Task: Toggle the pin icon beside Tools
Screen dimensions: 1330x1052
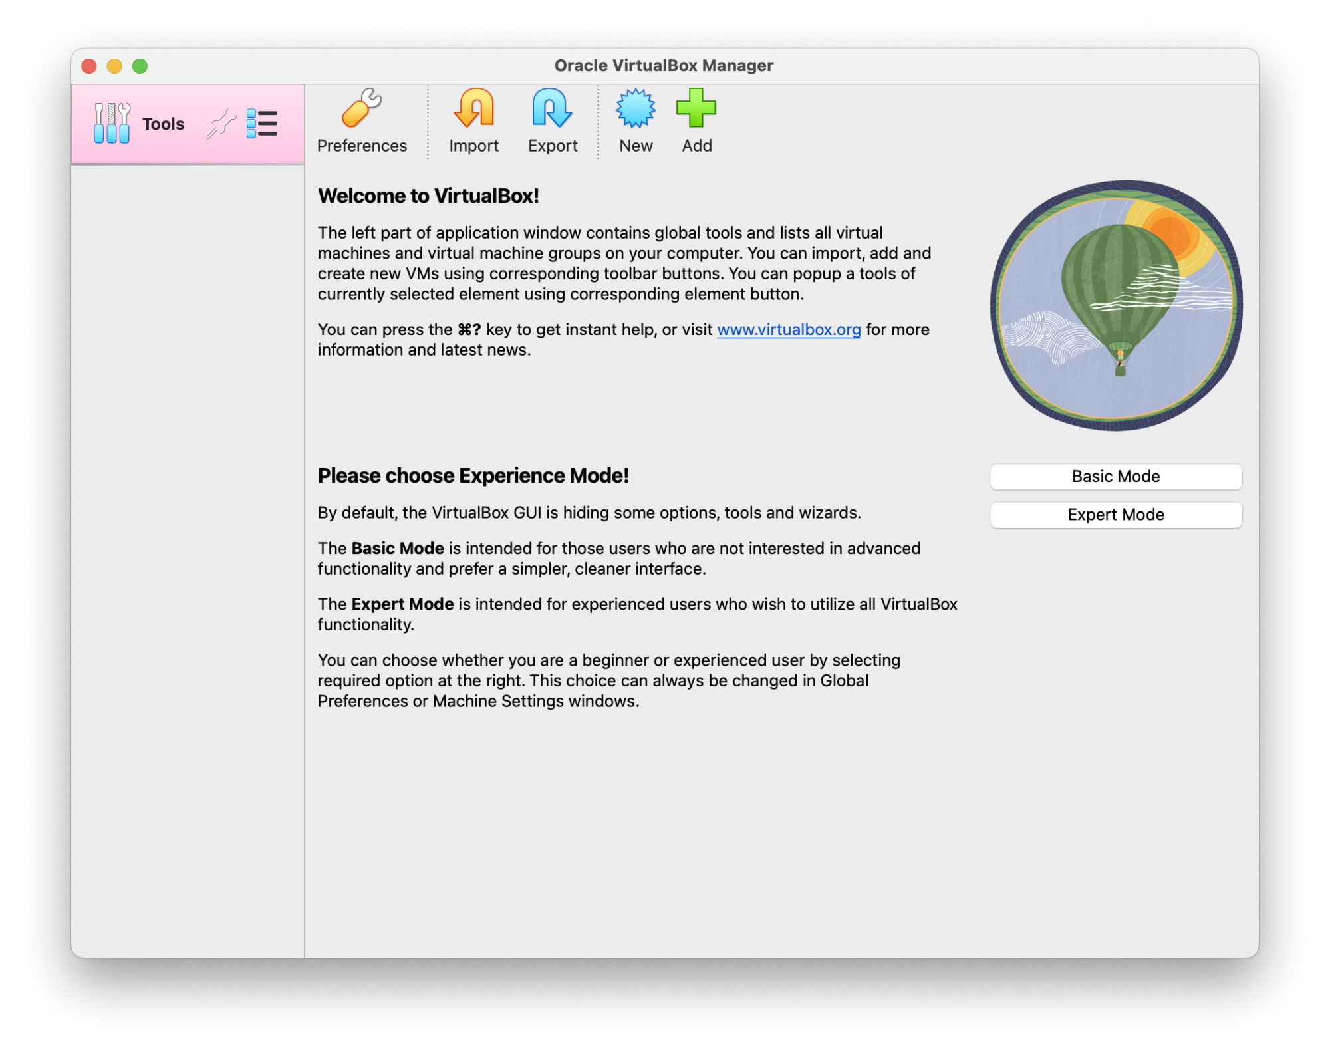Action: 221,124
